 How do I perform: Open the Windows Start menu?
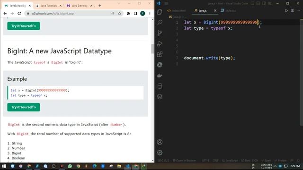pos(4,166)
